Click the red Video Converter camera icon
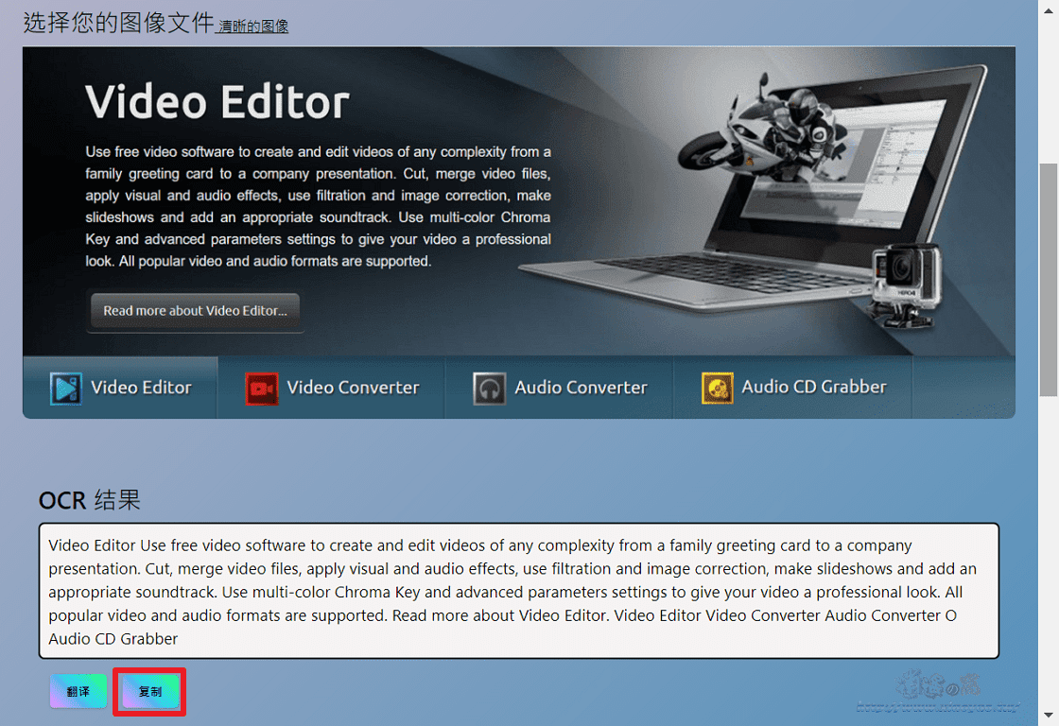 point(261,388)
